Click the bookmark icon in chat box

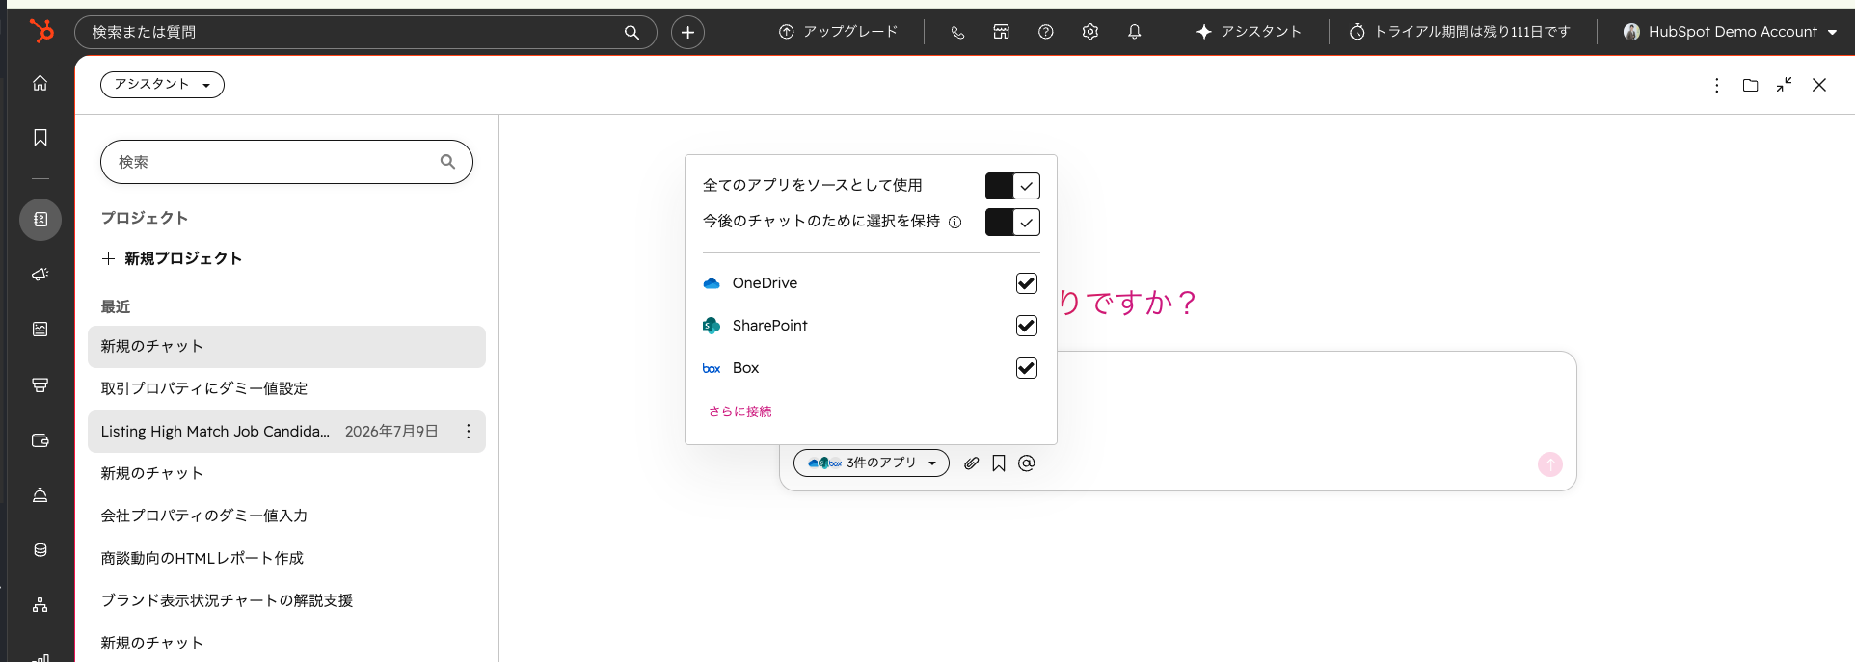click(999, 463)
